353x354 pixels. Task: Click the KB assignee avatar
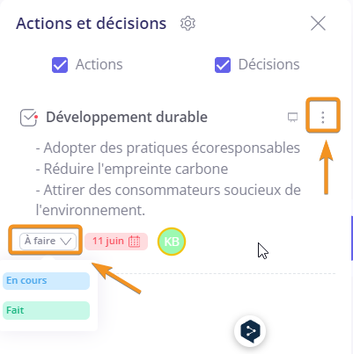(x=172, y=242)
